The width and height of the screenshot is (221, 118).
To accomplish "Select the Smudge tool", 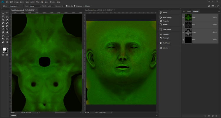I will tap(3, 33).
